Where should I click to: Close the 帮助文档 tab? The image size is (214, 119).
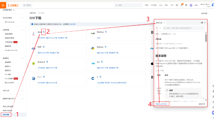click(164, 23)
